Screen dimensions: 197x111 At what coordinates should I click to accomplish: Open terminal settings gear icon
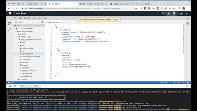click(15, 86)
